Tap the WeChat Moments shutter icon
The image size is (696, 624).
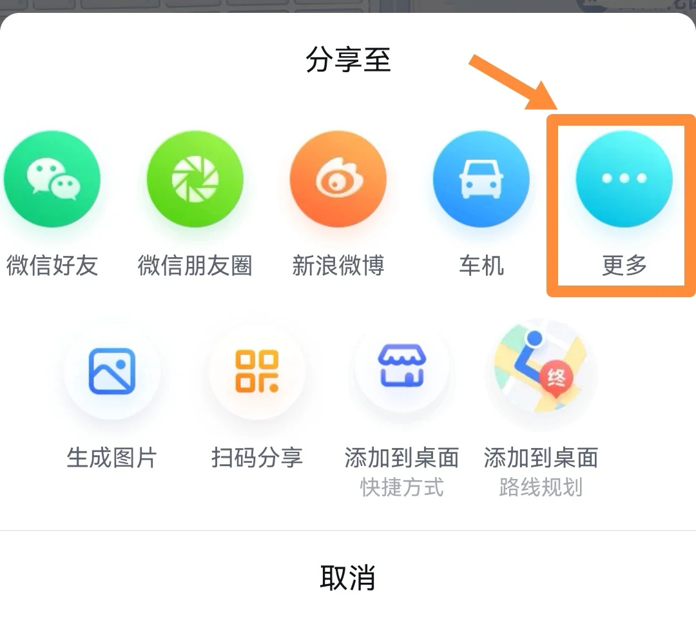pyautogui.click(x=195, y=179)
